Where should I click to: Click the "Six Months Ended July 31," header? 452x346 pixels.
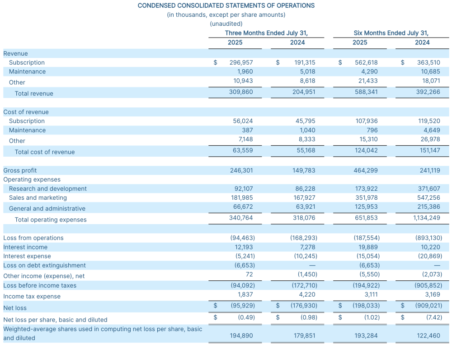pos(391,33)
